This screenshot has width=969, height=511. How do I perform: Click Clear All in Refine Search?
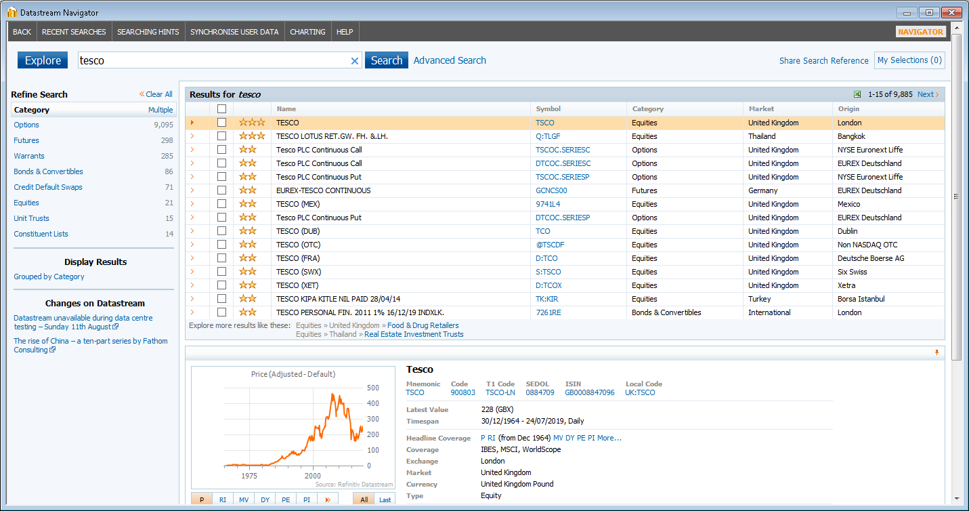[156, 94]
